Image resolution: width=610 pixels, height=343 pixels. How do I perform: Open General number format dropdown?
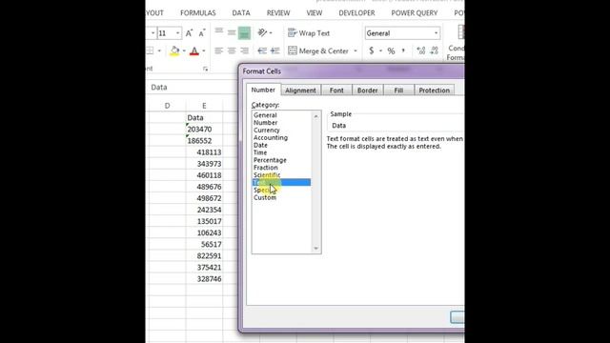[437, 33]
